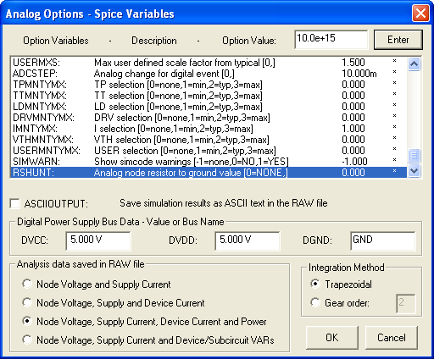Select the highlighted RSHUNT option row
434x359 pixels.
(209, 173)
